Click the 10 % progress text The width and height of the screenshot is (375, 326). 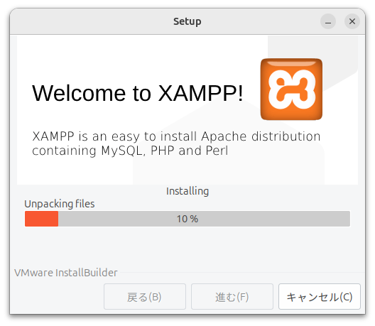pyautogui.click(x=187, y=219)
